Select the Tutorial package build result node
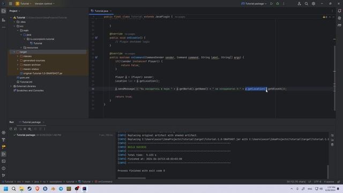Image resolution: width=343 pixels, height=193 pixels. (37, 135)
